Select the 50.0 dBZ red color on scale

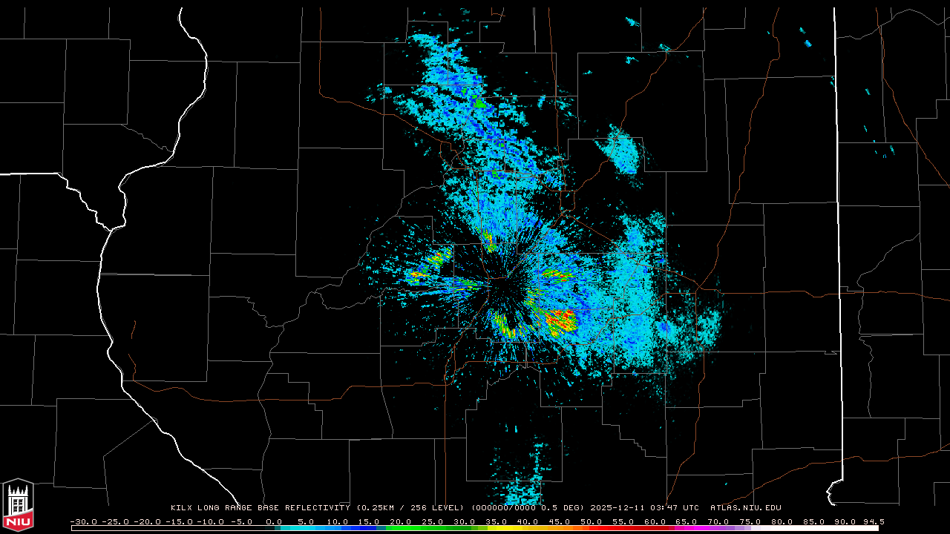tap(592, 528)
